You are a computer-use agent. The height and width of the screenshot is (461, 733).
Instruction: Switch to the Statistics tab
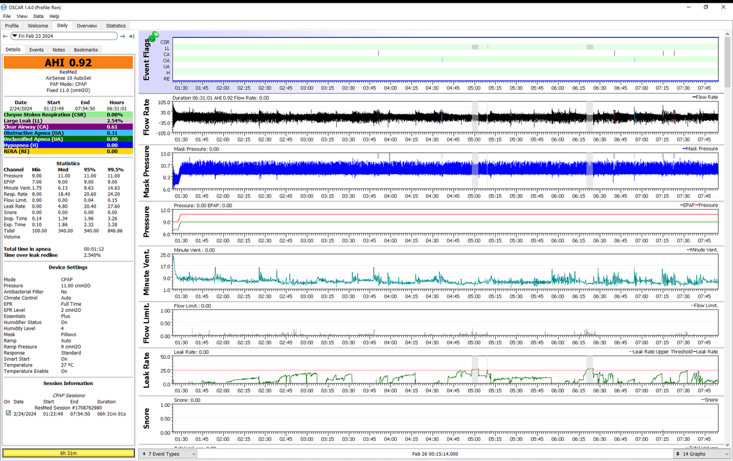click(116, 26)
